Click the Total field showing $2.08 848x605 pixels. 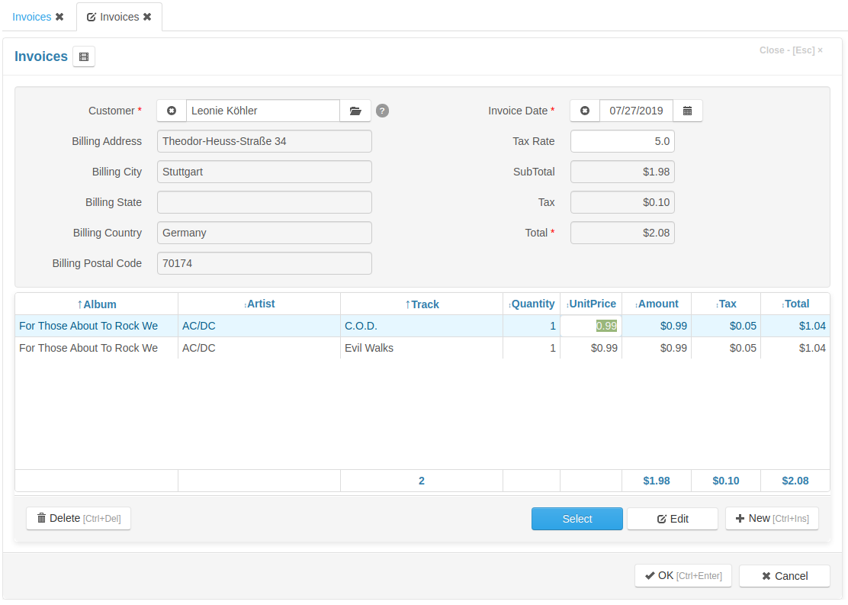(622, 233)
